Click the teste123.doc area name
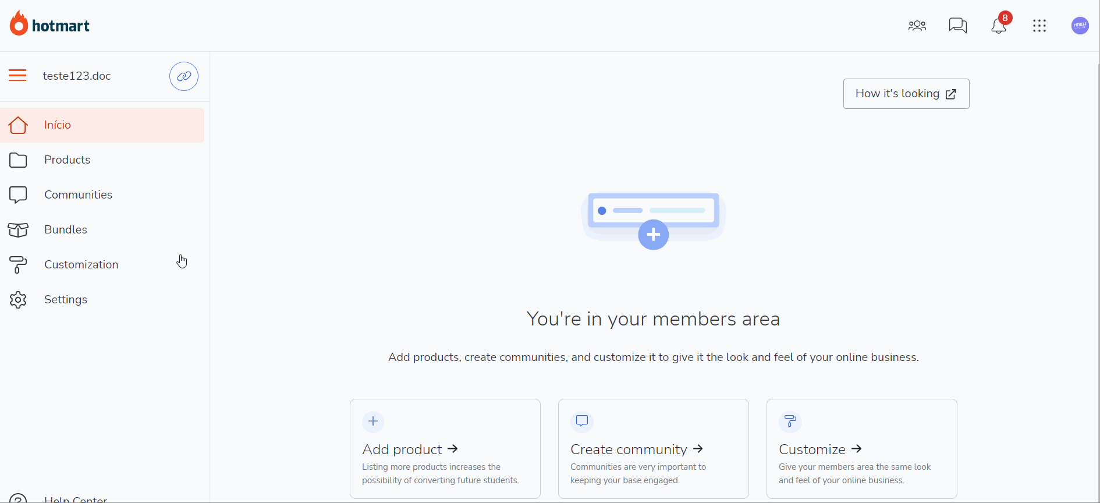 (77, 76)
